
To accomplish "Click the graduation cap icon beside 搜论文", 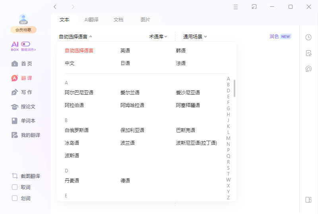I will (x=15, y=107).
